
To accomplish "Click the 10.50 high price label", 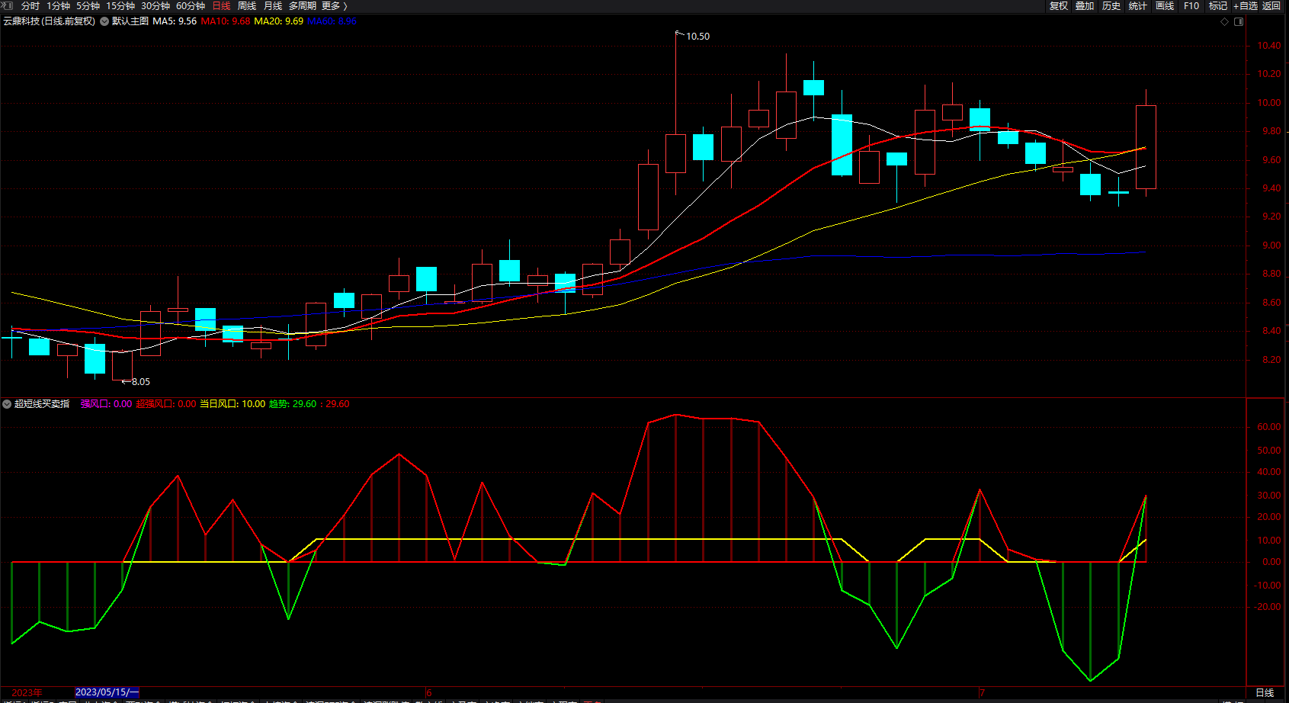I will 697,37.
